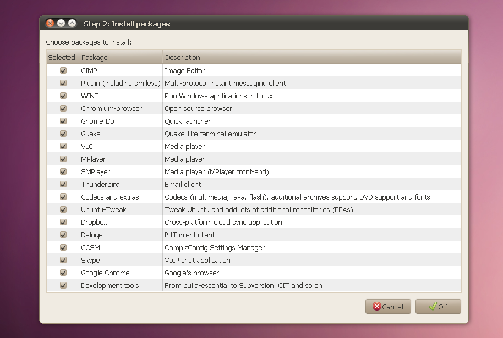The image size is (503, 338).
Task: Sort by the Selected column header
Action: (x=63, y=57)
